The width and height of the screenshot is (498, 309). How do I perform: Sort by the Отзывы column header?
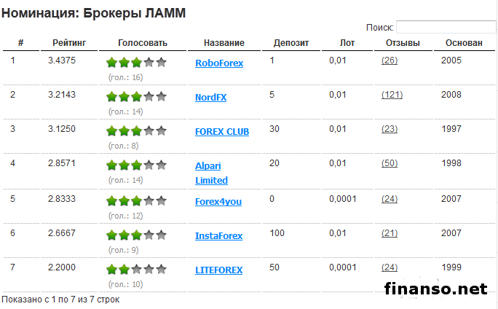coord(402,43)
